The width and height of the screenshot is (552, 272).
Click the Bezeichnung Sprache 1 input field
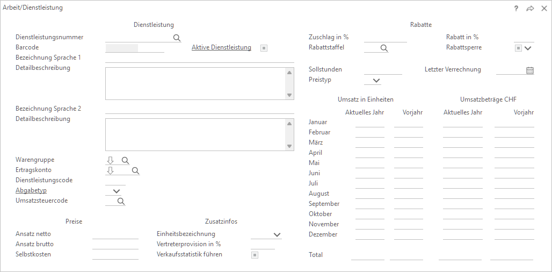[x=199, y=58]
